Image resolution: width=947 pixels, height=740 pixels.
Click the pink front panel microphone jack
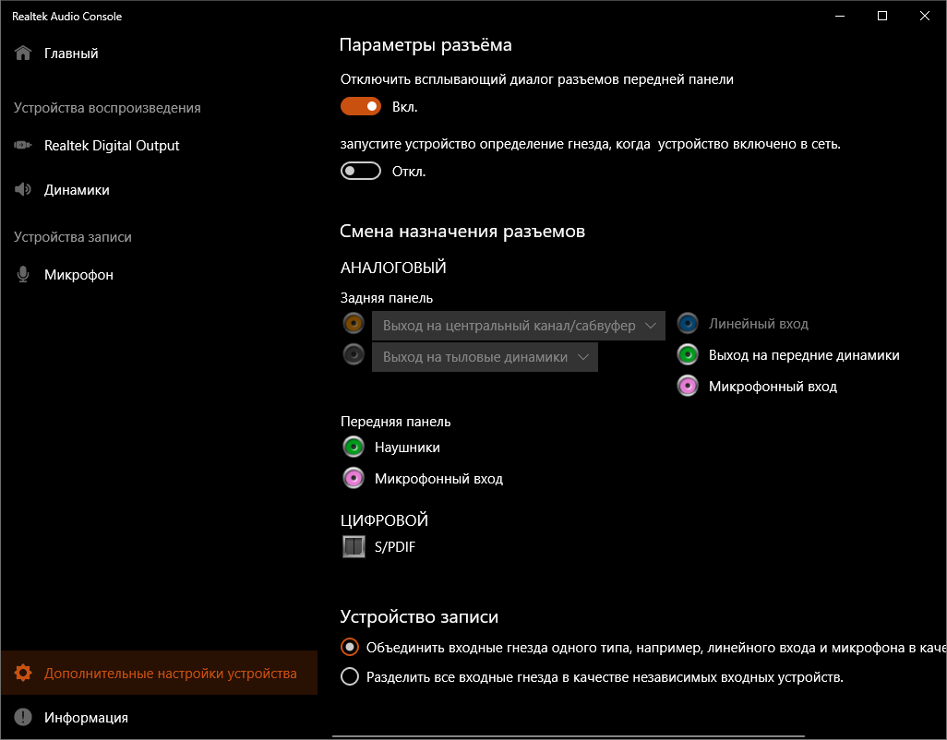click(353, 478)
